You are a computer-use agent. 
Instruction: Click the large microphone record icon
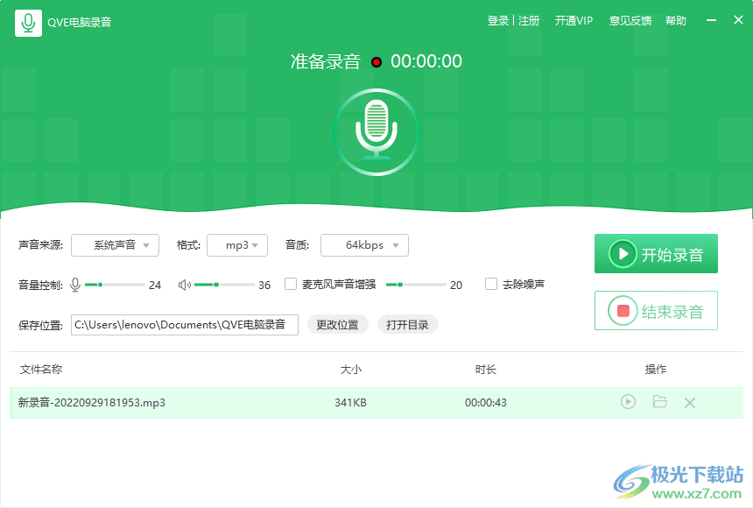pos(376,130)
